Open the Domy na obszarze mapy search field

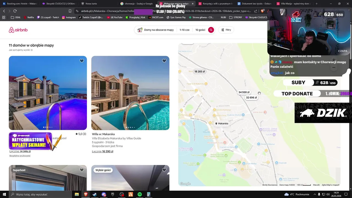point(156,30)
